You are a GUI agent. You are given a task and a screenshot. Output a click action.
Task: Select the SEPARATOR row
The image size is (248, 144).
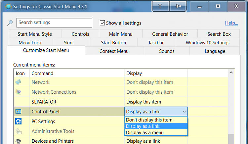click(121, 102)
